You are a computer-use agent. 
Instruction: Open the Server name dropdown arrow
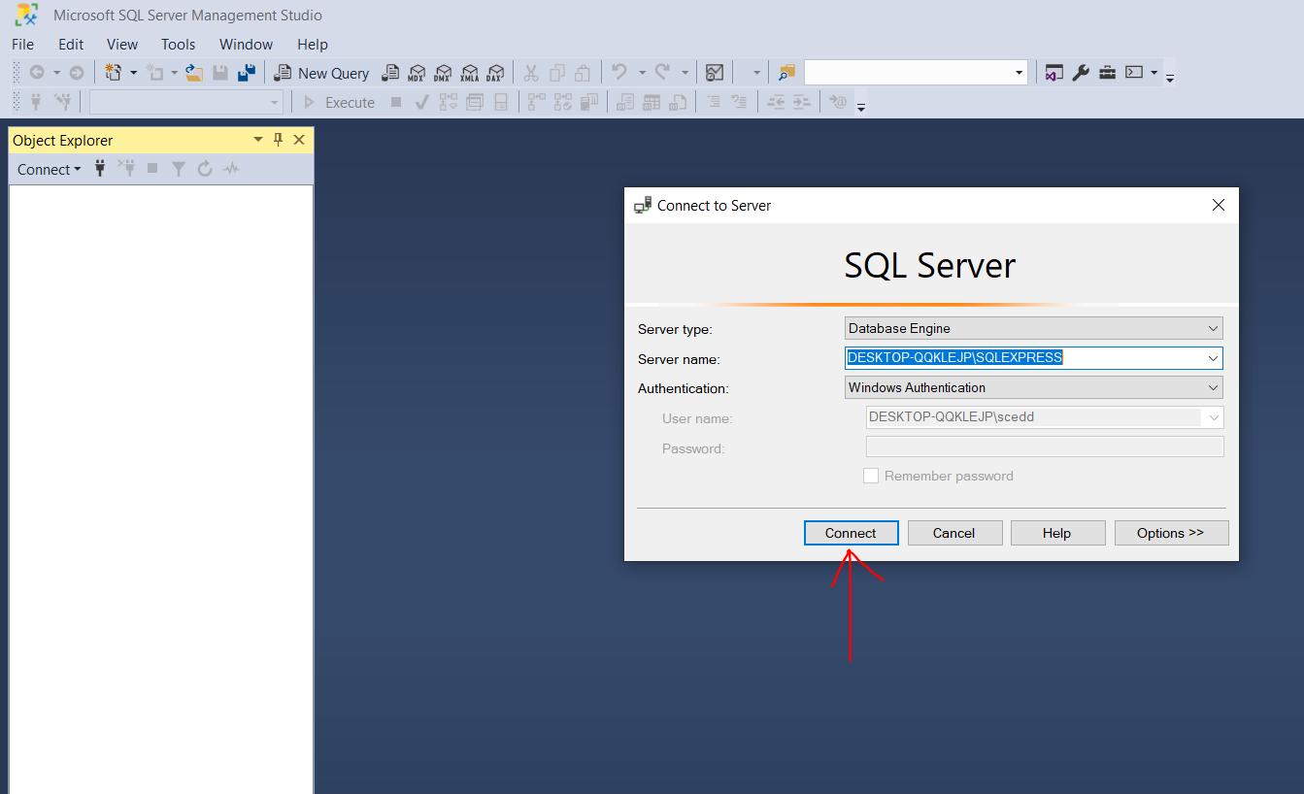tap(1213, 358)
